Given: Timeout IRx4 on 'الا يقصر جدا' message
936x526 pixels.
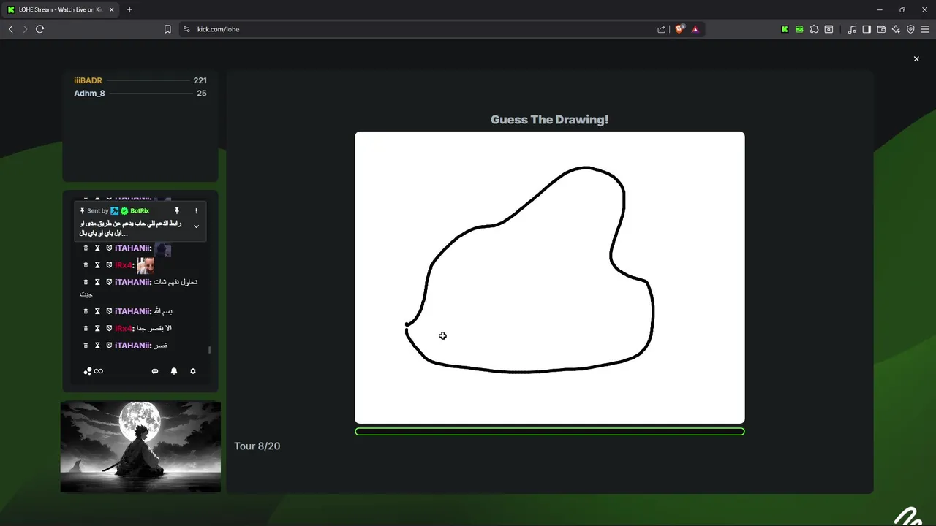Looking at the screenshot, I should tap(97, 328).
